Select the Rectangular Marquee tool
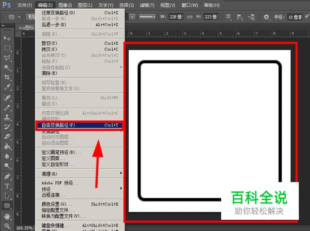The width and height of the screenshot is (310, 231). (7, 48)
